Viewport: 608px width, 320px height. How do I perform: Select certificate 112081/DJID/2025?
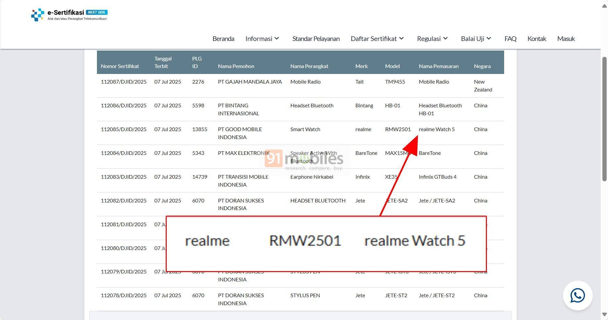pos(124,224)
